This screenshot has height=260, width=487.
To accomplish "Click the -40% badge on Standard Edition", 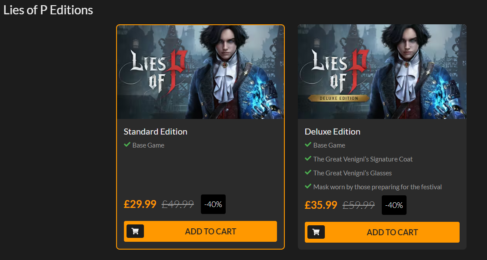I will [213, 204].
